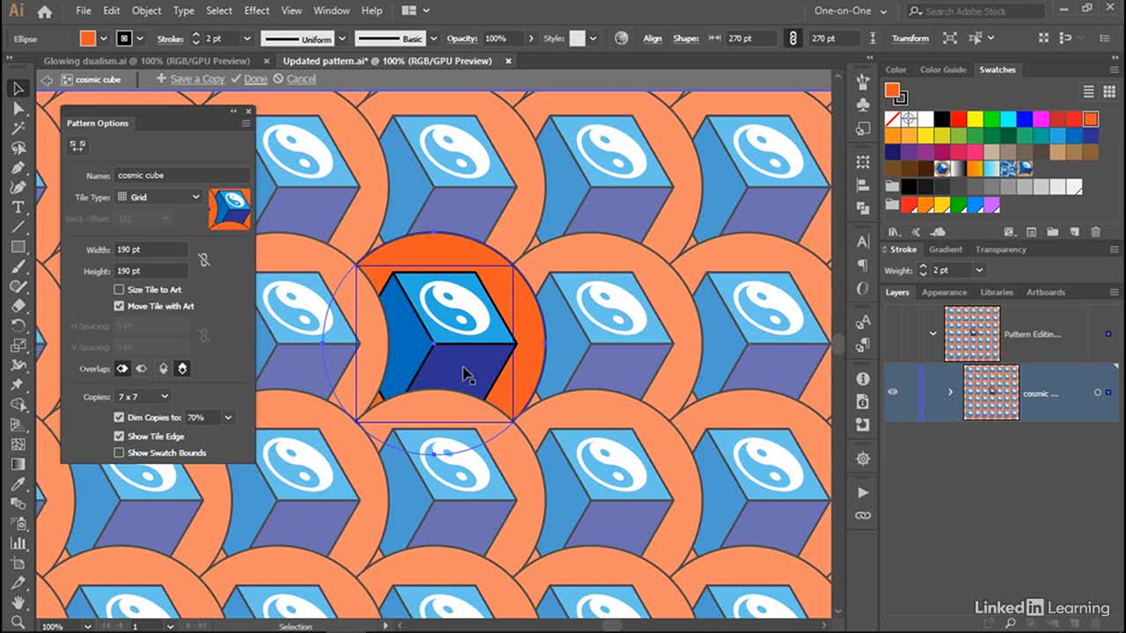This screenshot has height=633, width=1126.
Task: Select the Pen tool
Action: click(18, 168)
